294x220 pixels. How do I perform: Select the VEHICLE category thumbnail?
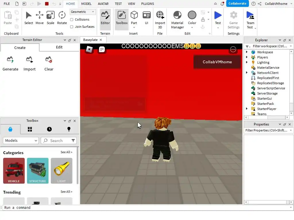click(14, 171)
